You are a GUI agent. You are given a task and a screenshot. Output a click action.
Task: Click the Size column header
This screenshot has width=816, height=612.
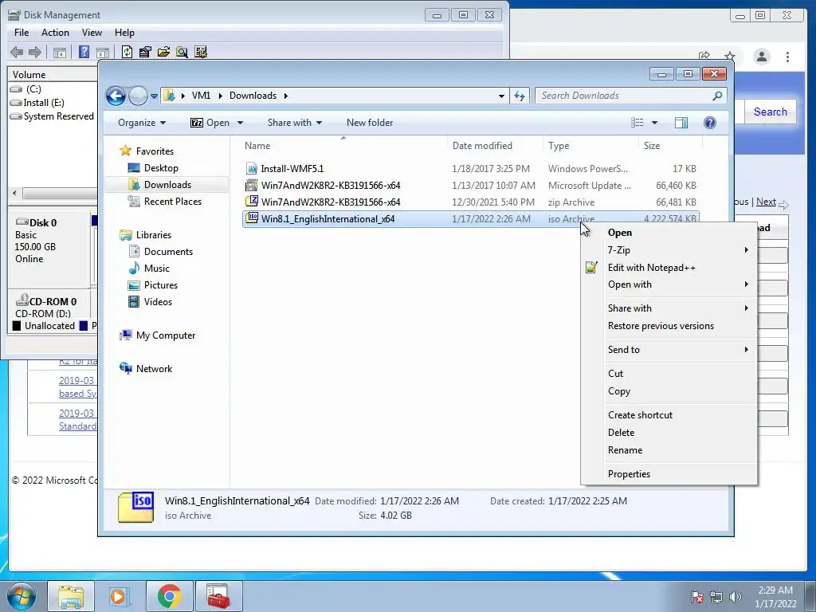click(670, 146)
